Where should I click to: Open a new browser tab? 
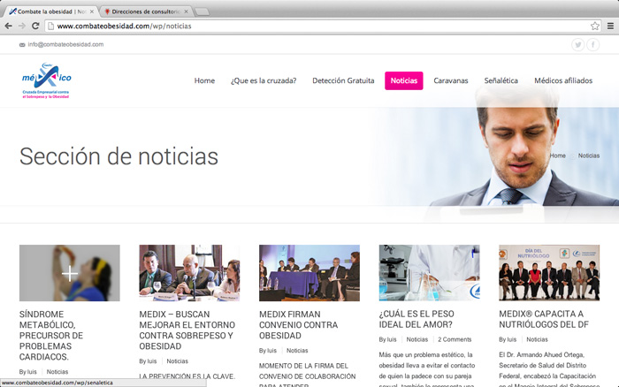[203, 11]
